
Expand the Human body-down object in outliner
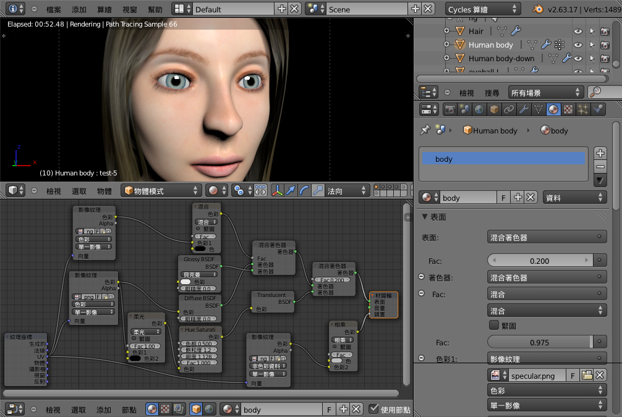click(446, 58)
